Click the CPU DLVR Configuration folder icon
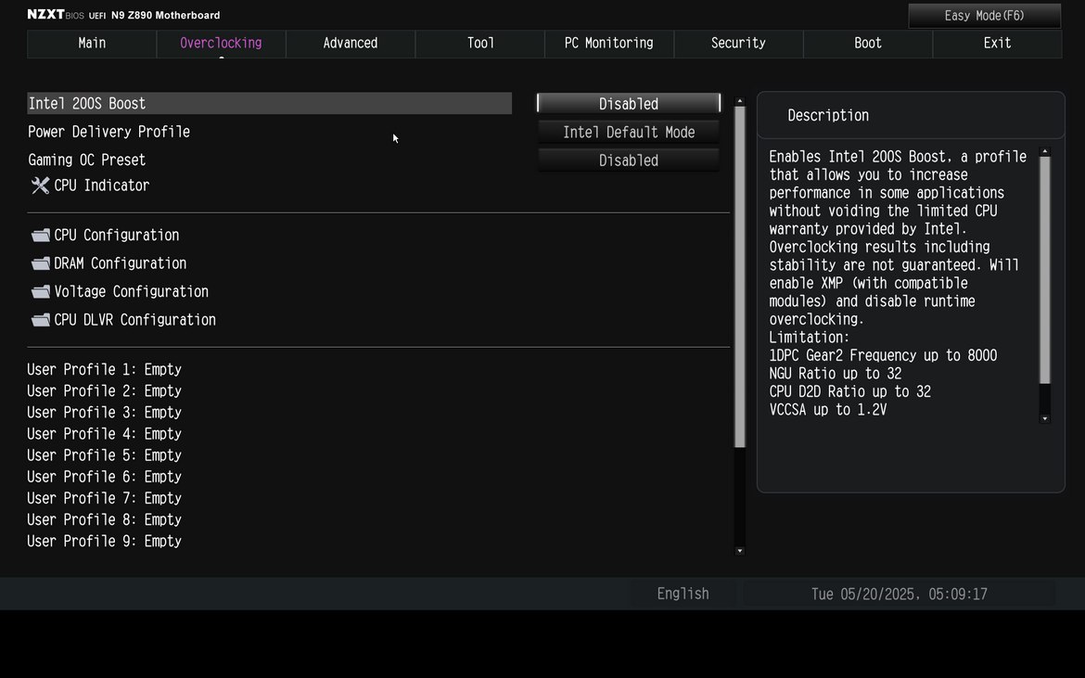The height and width of the screenshot is (678, 1085). (x=41, y=320)
